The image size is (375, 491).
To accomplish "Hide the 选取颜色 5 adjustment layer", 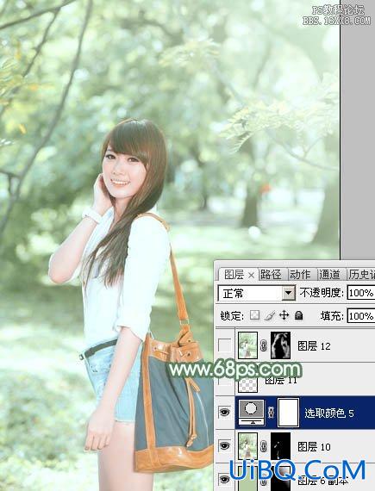I will [225, 413].
